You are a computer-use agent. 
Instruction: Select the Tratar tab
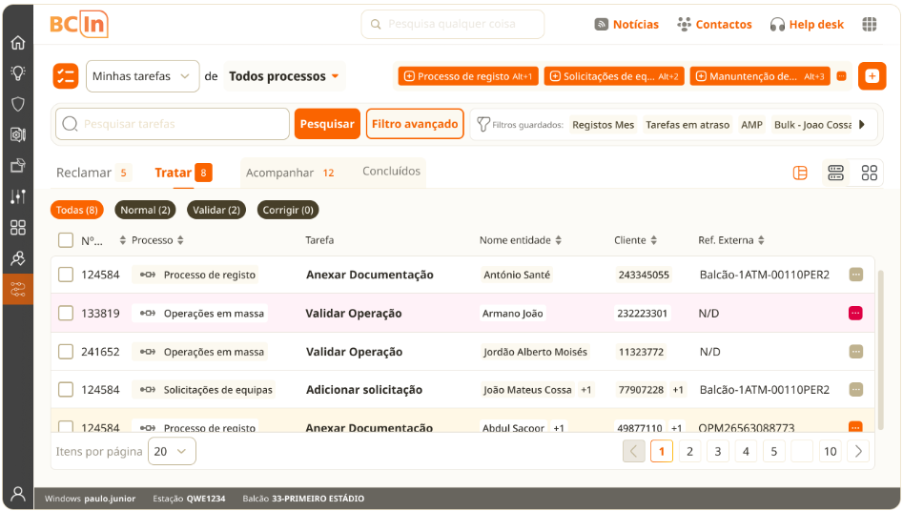click(183, 173)
